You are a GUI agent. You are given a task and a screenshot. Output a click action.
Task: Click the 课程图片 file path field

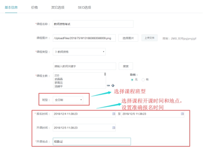pos(84,38)
